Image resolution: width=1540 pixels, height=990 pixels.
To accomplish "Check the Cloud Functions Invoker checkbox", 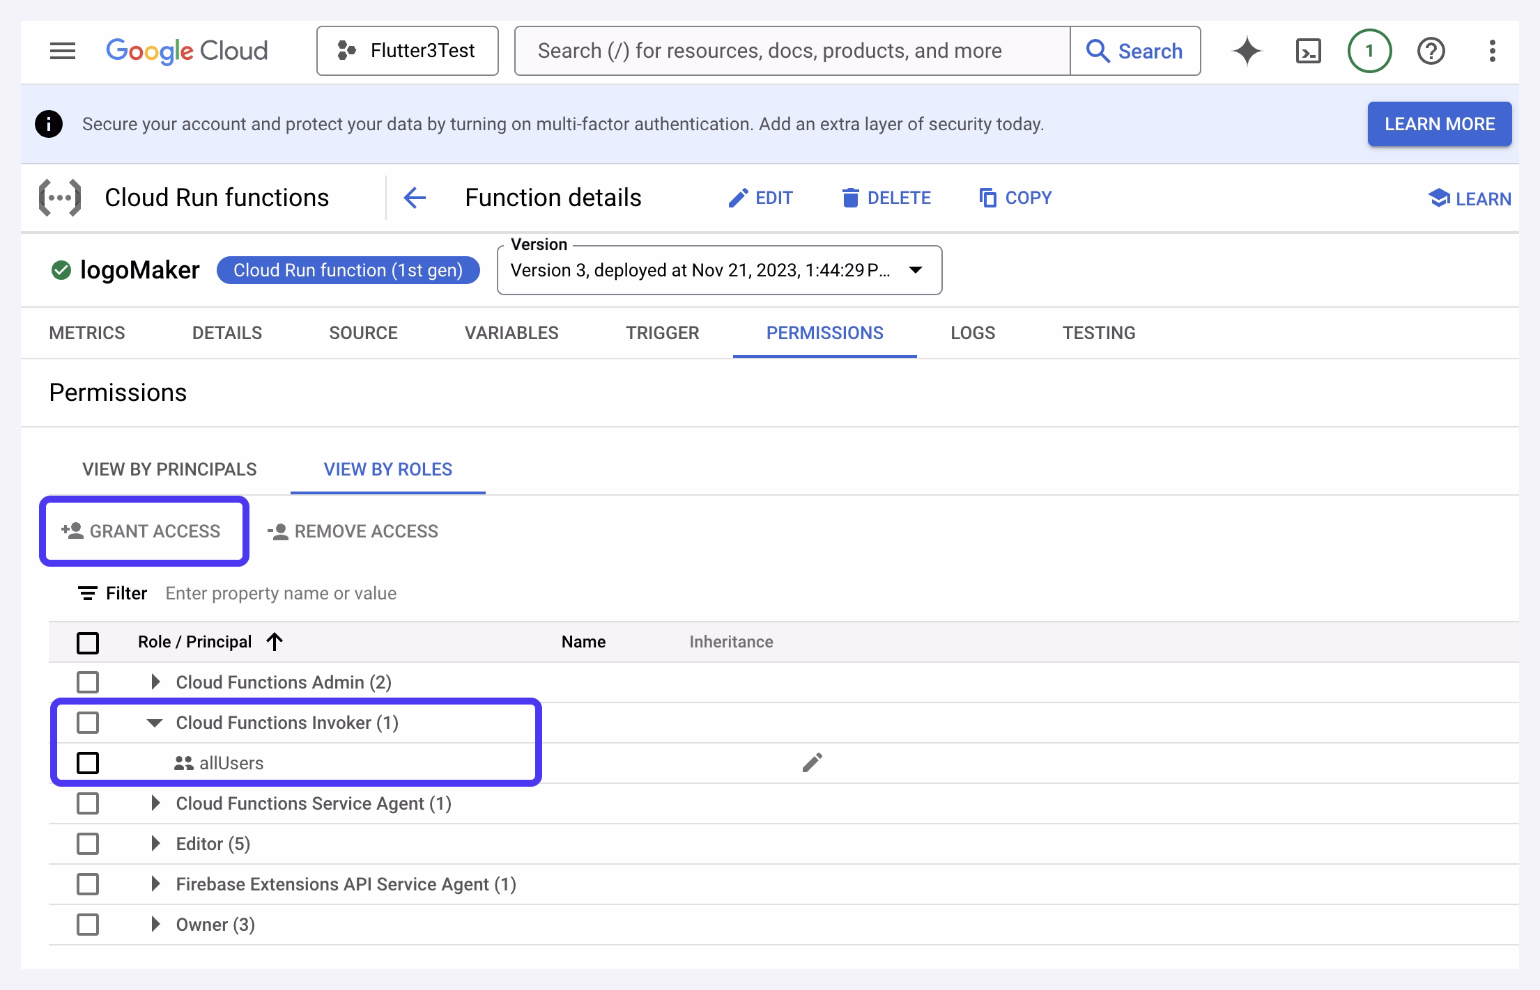I will [88, 723].
